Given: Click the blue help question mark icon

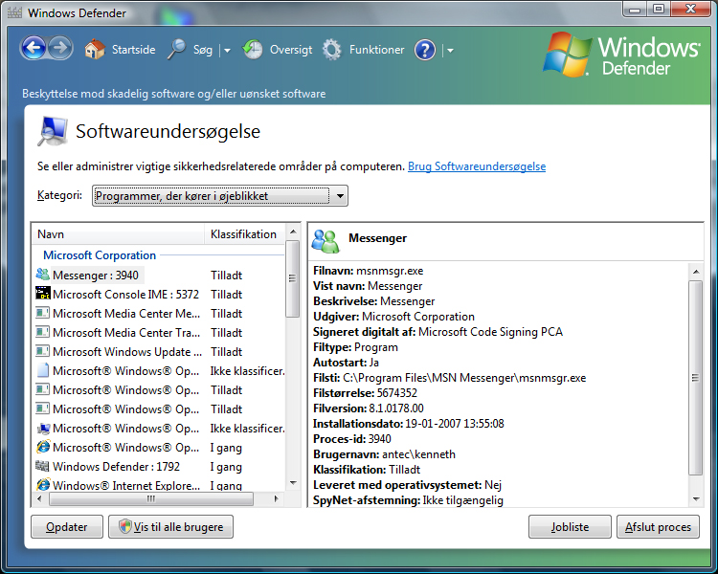Looking at the screenshot, I should (x=425, y=50).
